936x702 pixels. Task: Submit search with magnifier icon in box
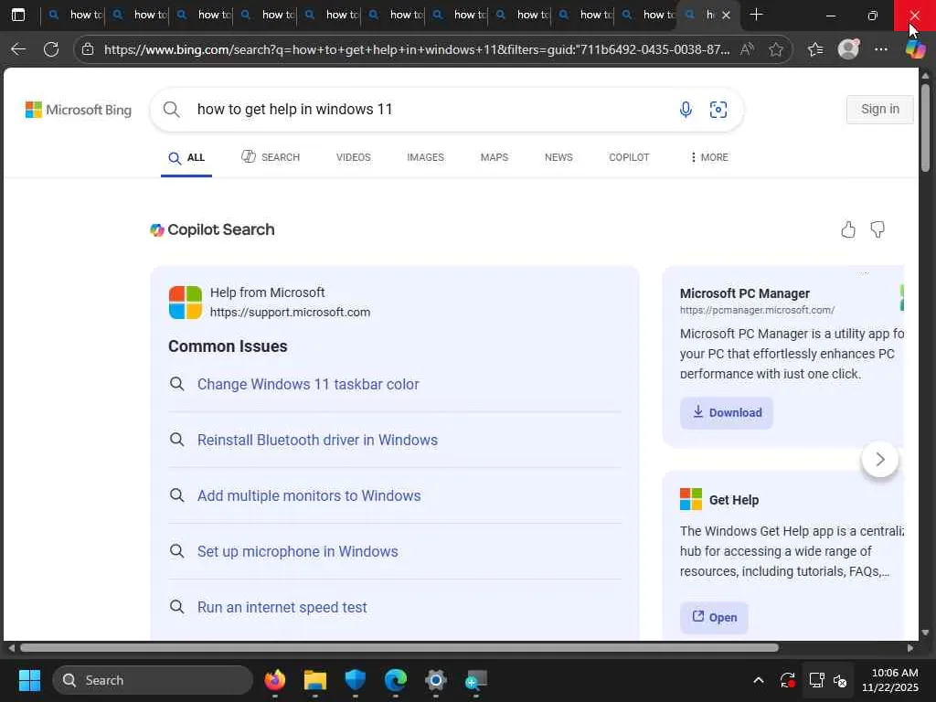coord(171,110)
